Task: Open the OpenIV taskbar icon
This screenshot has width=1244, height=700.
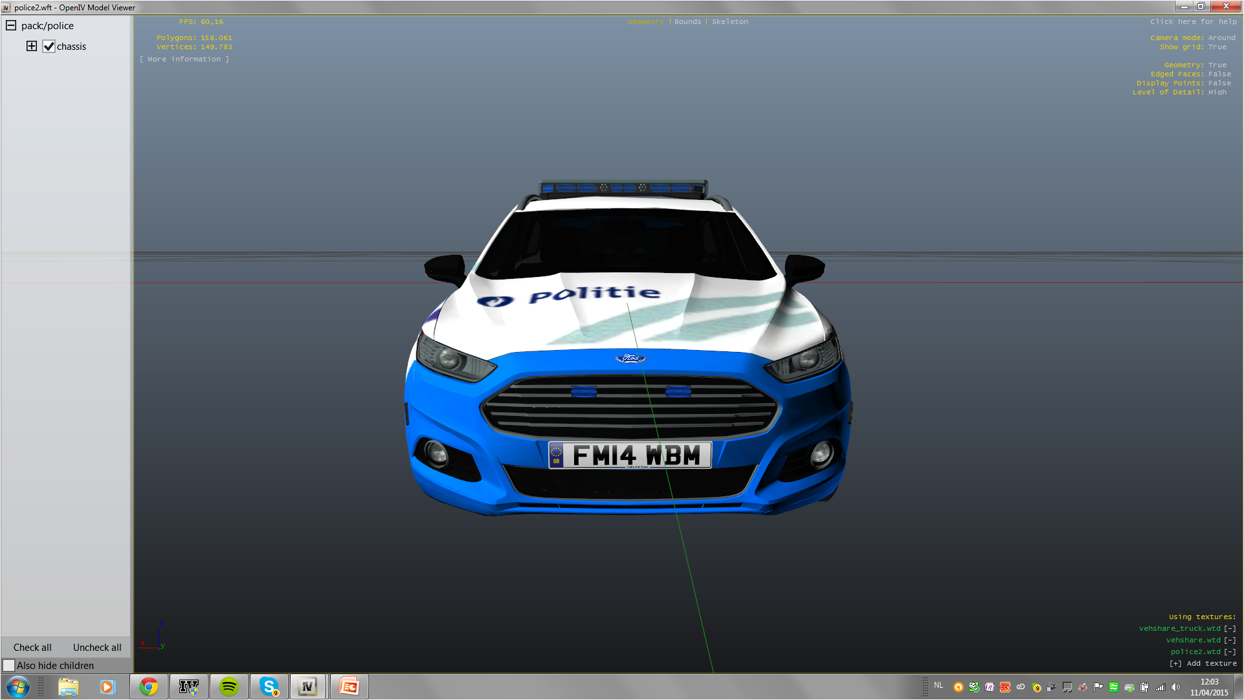Action: pyautogui.click(x=308, y=686)
